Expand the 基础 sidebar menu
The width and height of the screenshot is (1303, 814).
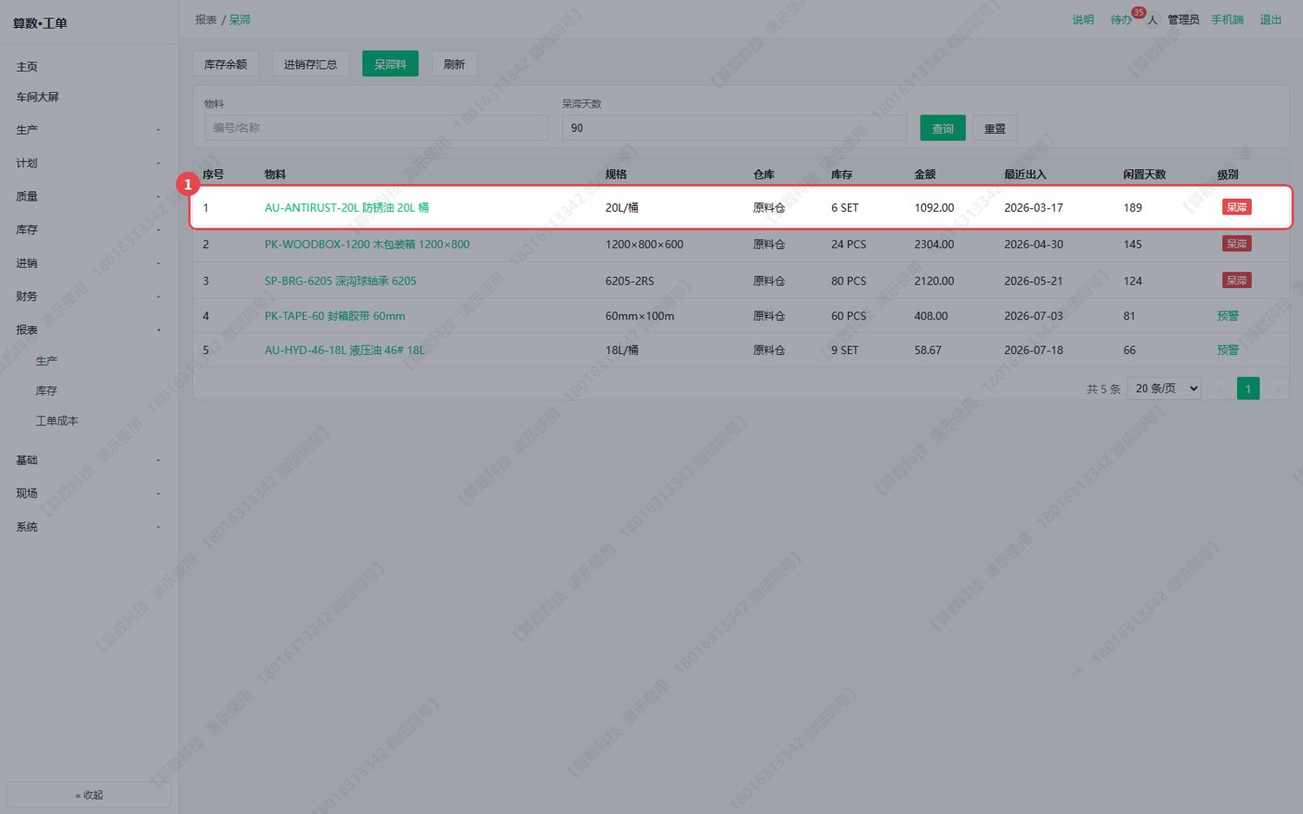click(x=89, y=460)
